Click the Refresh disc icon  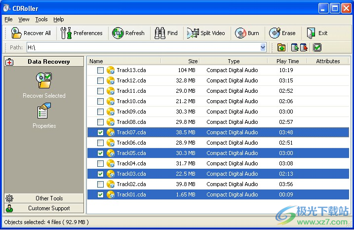[118, 33]
